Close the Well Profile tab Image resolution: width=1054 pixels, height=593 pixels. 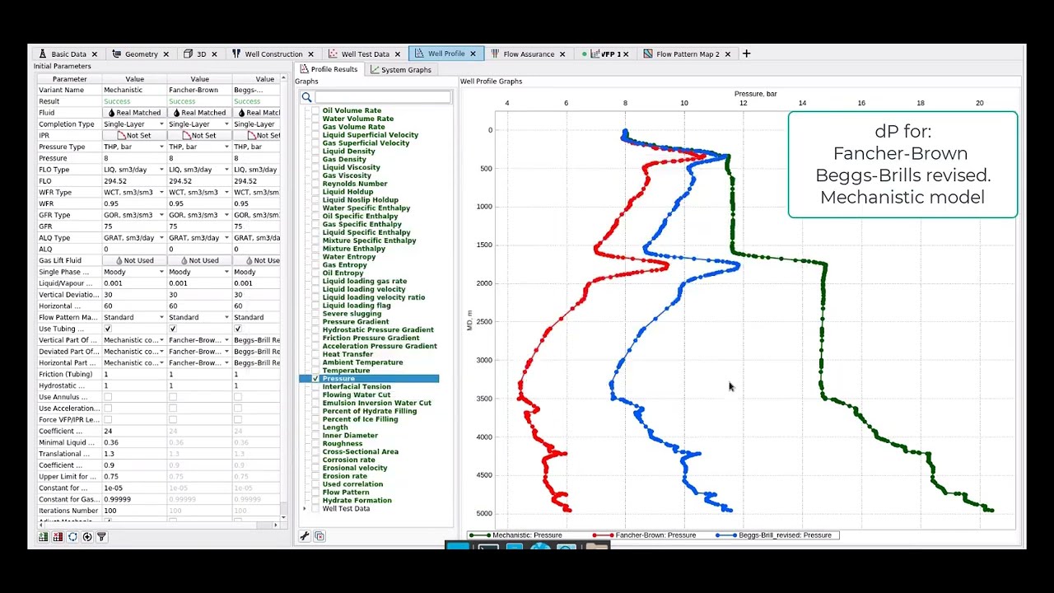click(473, 54)
